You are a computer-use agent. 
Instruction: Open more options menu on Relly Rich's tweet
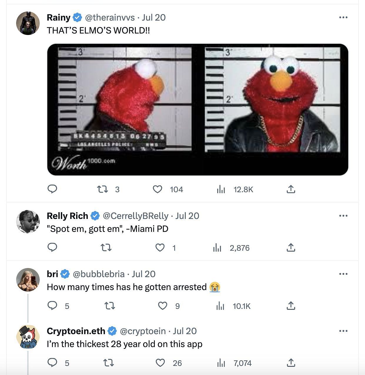343,216
